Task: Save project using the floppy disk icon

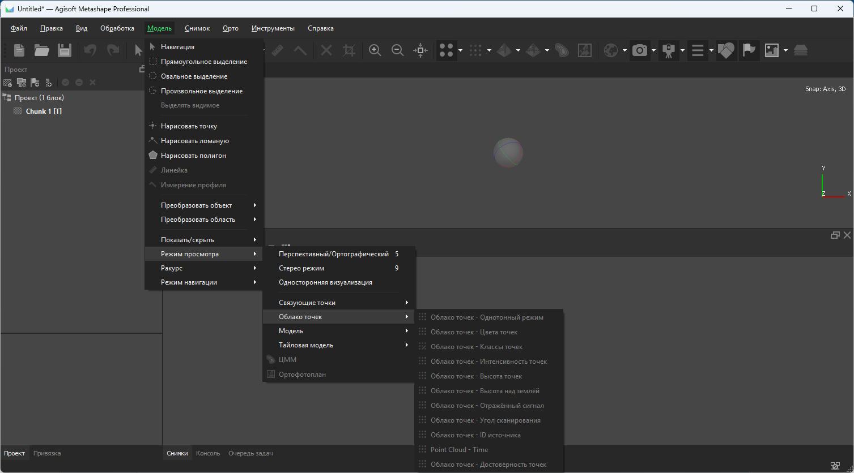Action: (65, 50)
